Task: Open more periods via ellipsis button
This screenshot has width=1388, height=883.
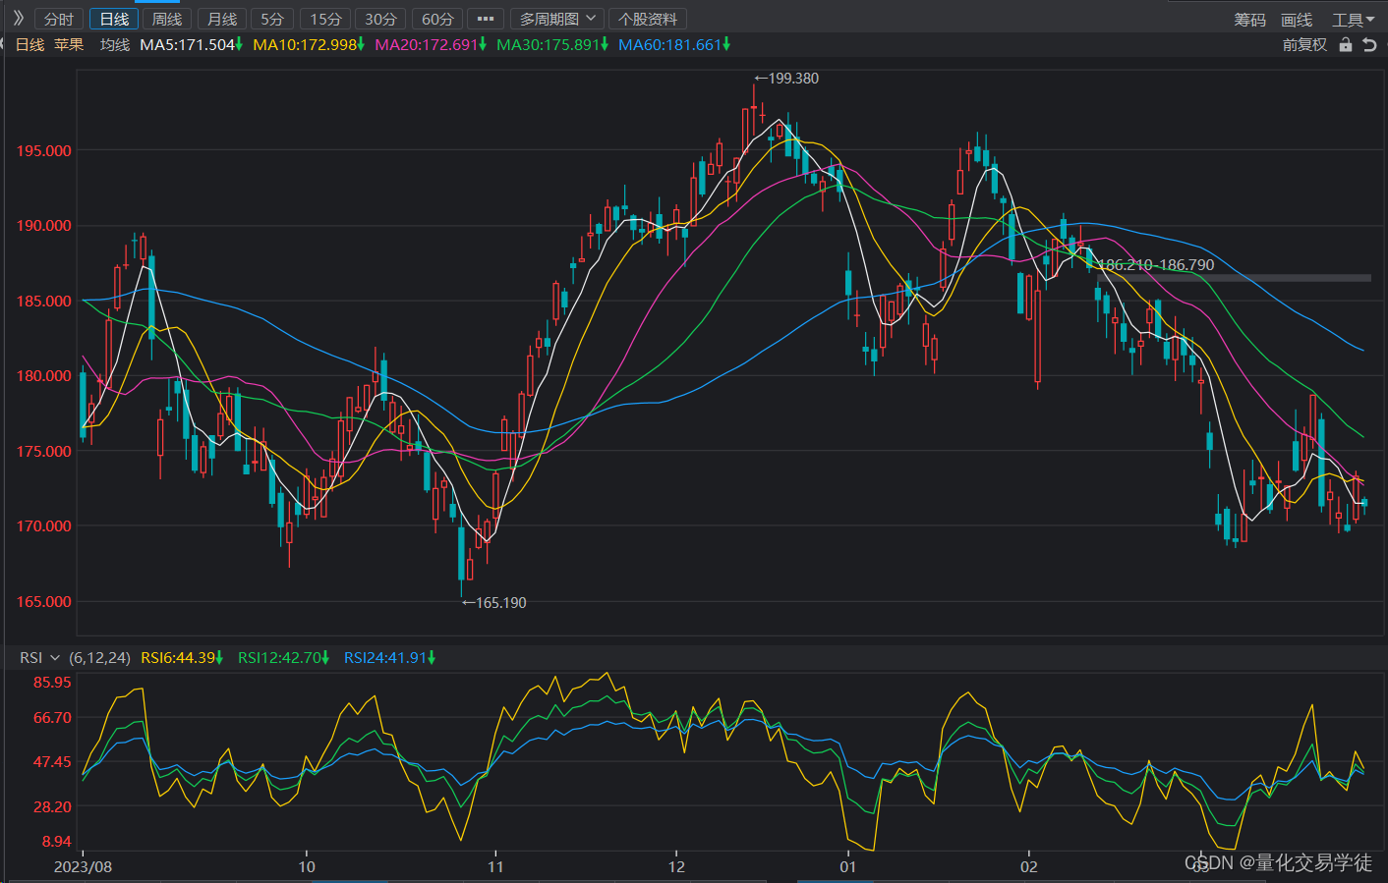Action: click(x=486, y=19)
